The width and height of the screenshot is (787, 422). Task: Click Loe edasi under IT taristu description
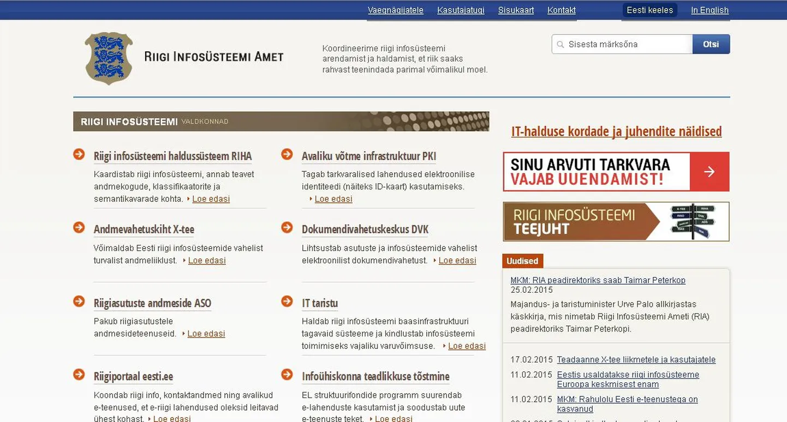(x=467, y=346)
